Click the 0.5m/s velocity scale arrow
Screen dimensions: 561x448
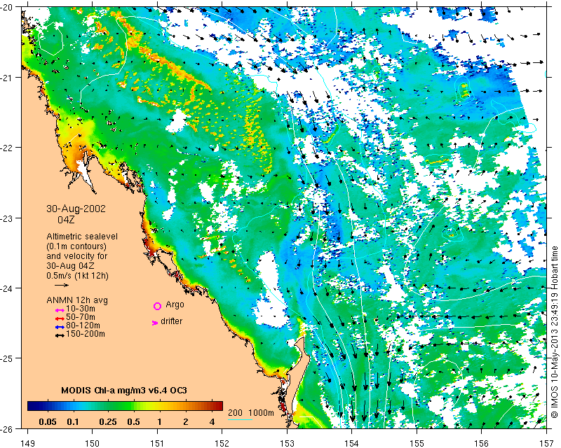click(62, 285)
